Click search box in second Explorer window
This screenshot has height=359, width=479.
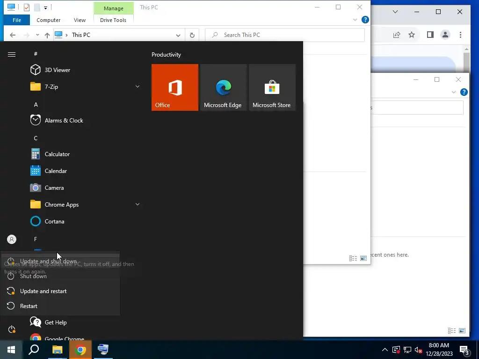(x=417, y=108)
